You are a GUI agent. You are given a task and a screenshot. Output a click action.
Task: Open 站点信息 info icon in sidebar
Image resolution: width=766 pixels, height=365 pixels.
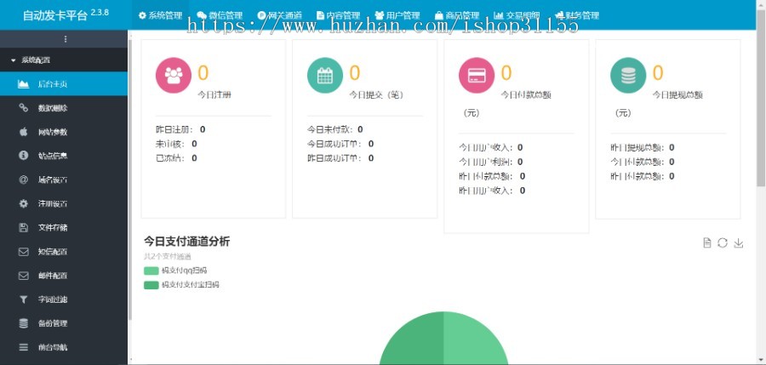pos(24,156)
